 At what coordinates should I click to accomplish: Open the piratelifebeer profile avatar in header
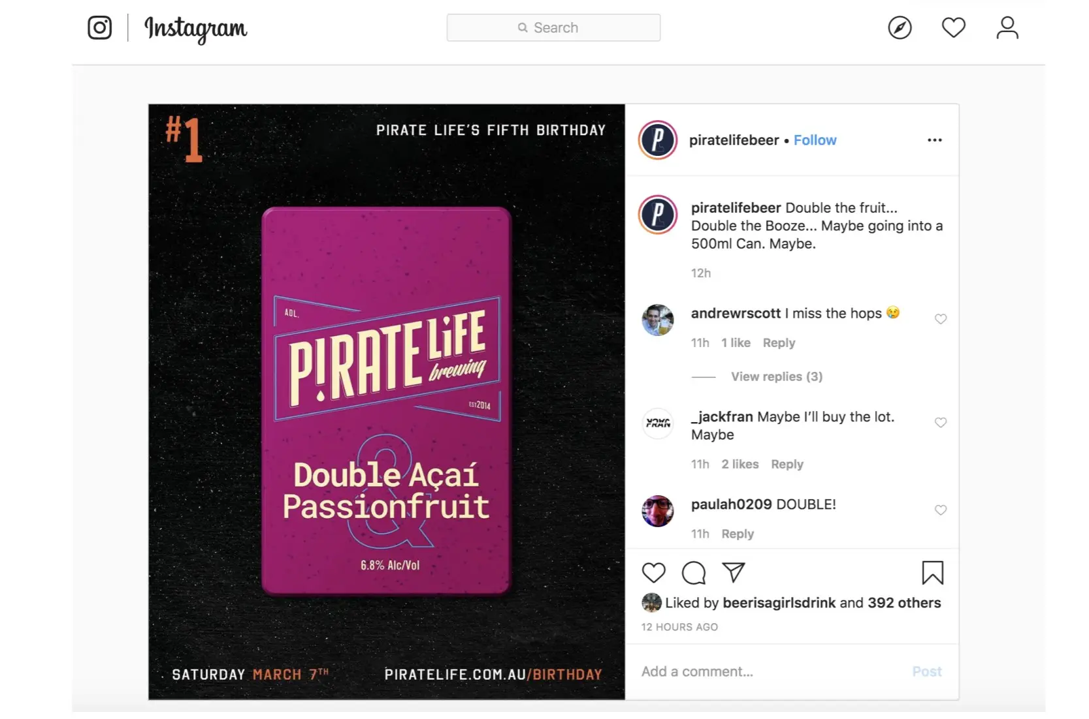[657, 140]
